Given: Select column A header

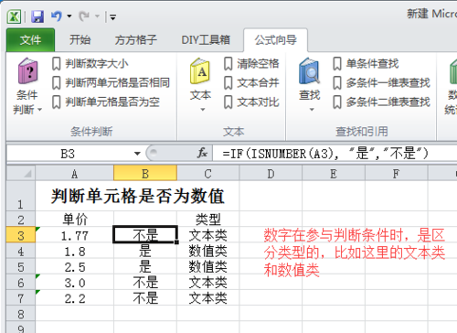Looking at the screenshot, I should click(x=75, y=174).
